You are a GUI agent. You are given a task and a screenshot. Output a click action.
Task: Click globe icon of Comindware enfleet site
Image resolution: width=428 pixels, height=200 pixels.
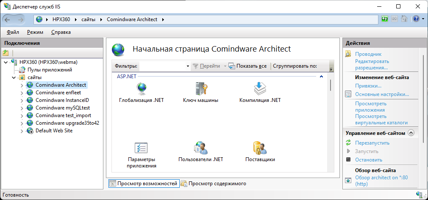point(30,93)
